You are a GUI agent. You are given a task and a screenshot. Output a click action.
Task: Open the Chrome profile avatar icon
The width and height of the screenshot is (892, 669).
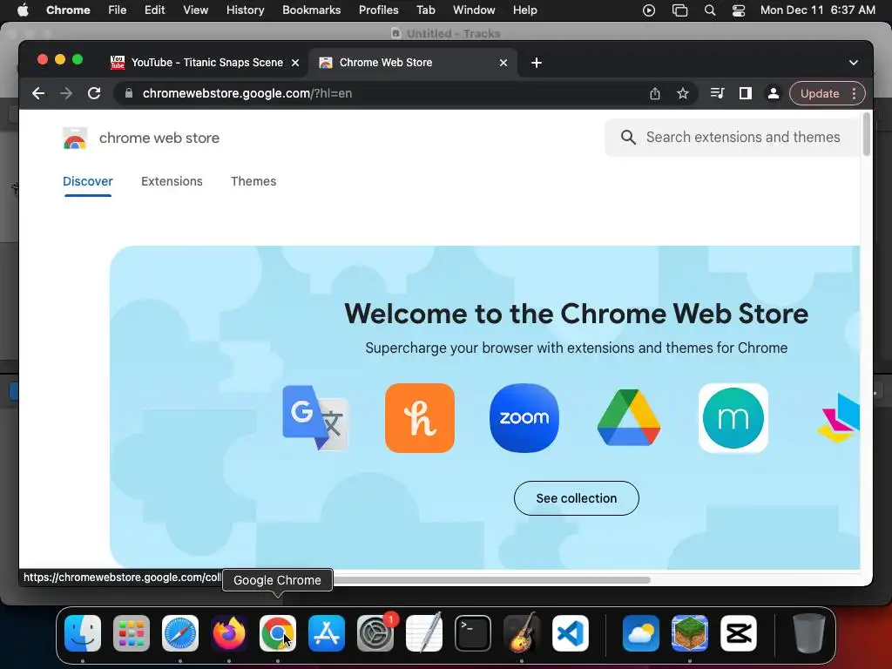[774, 93]
